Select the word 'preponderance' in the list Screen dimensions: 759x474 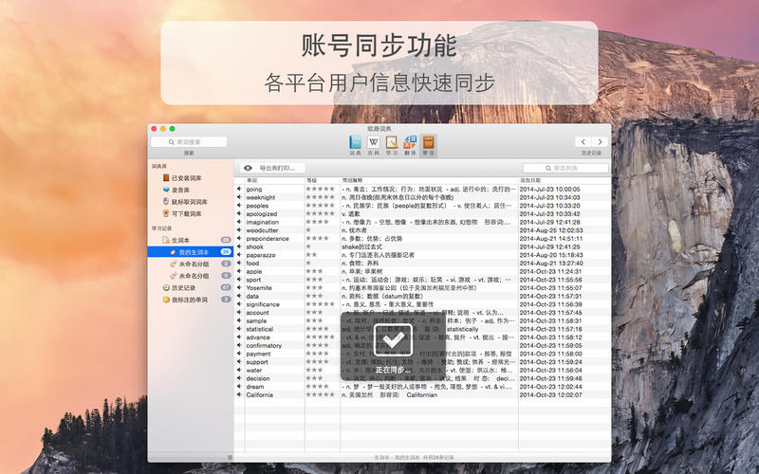[268, 239]
